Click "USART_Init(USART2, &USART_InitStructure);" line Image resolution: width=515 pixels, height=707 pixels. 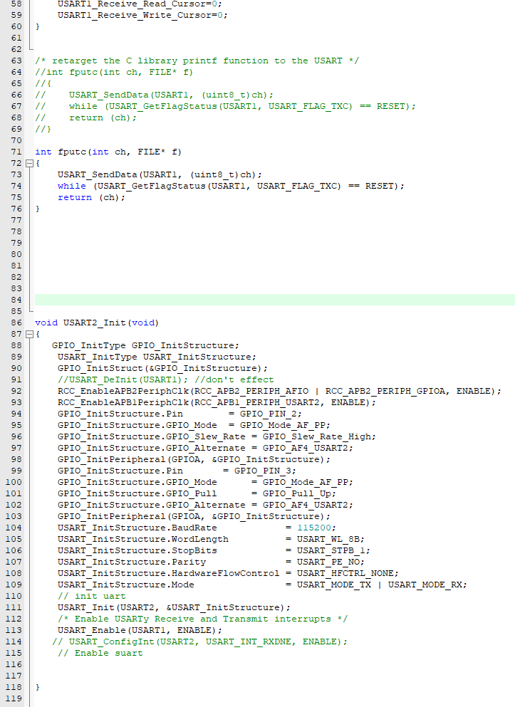pyautogui.click(x=174, y=608)
